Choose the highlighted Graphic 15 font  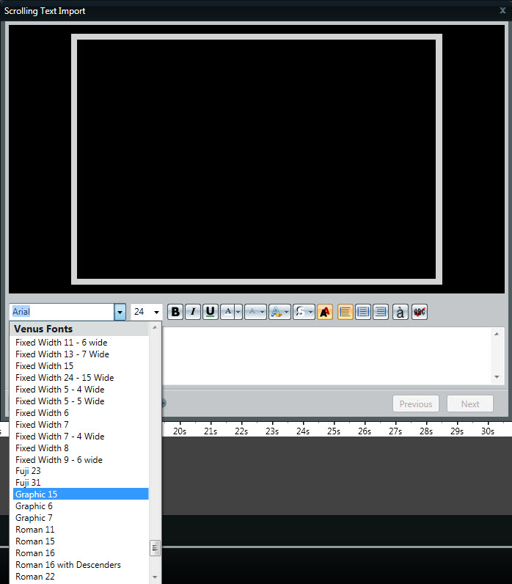81,494
